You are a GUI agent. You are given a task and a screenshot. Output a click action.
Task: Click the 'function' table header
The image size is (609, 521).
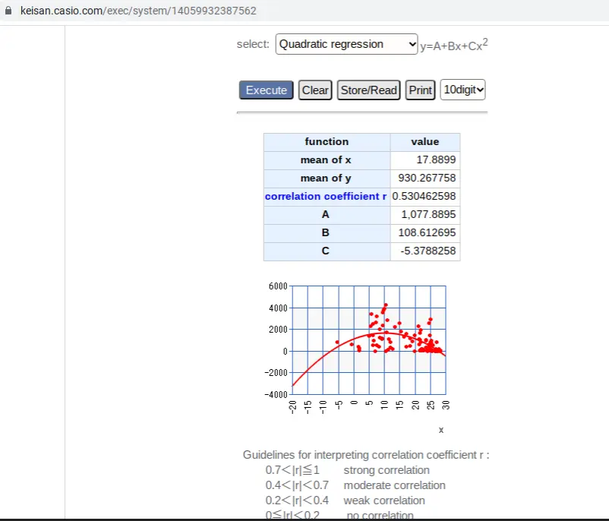click(x=327, y=142)
